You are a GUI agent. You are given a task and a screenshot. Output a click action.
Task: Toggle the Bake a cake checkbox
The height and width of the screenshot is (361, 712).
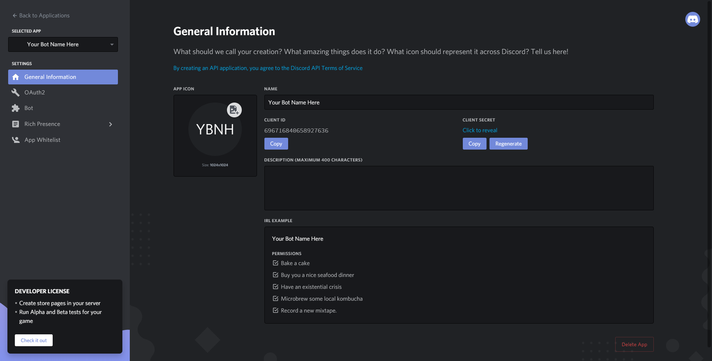pyautogui.click(x=276, y=263)
